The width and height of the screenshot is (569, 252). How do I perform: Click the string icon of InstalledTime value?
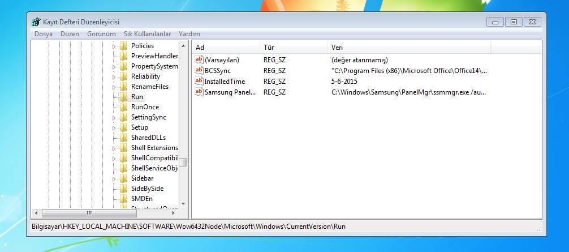[x=199, y=82]
